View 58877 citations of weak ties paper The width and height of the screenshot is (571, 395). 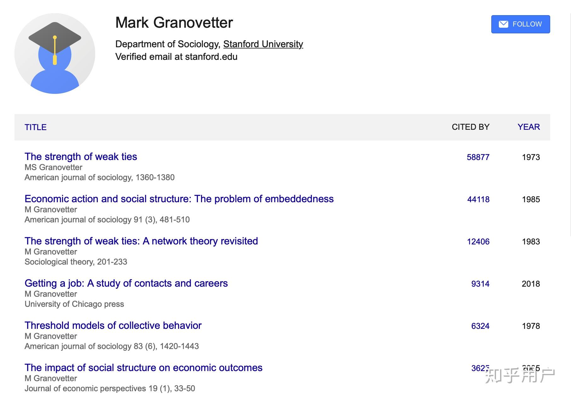[478, 157]
